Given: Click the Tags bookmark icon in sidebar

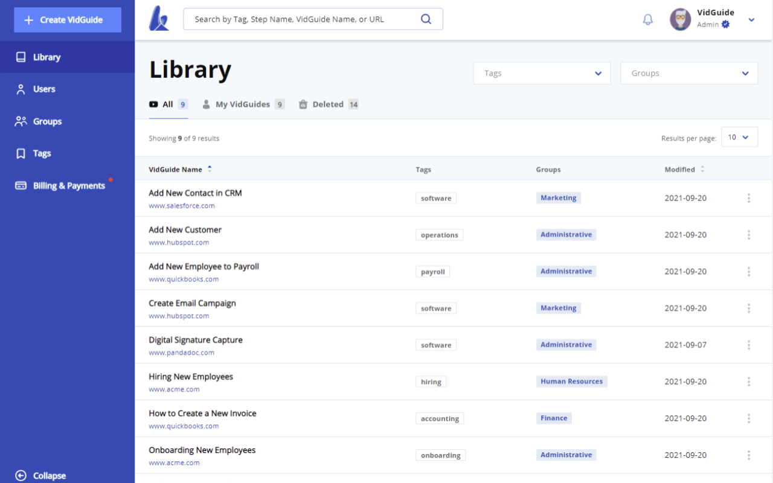Looking at the screenshot, I should tap(20, 153).
